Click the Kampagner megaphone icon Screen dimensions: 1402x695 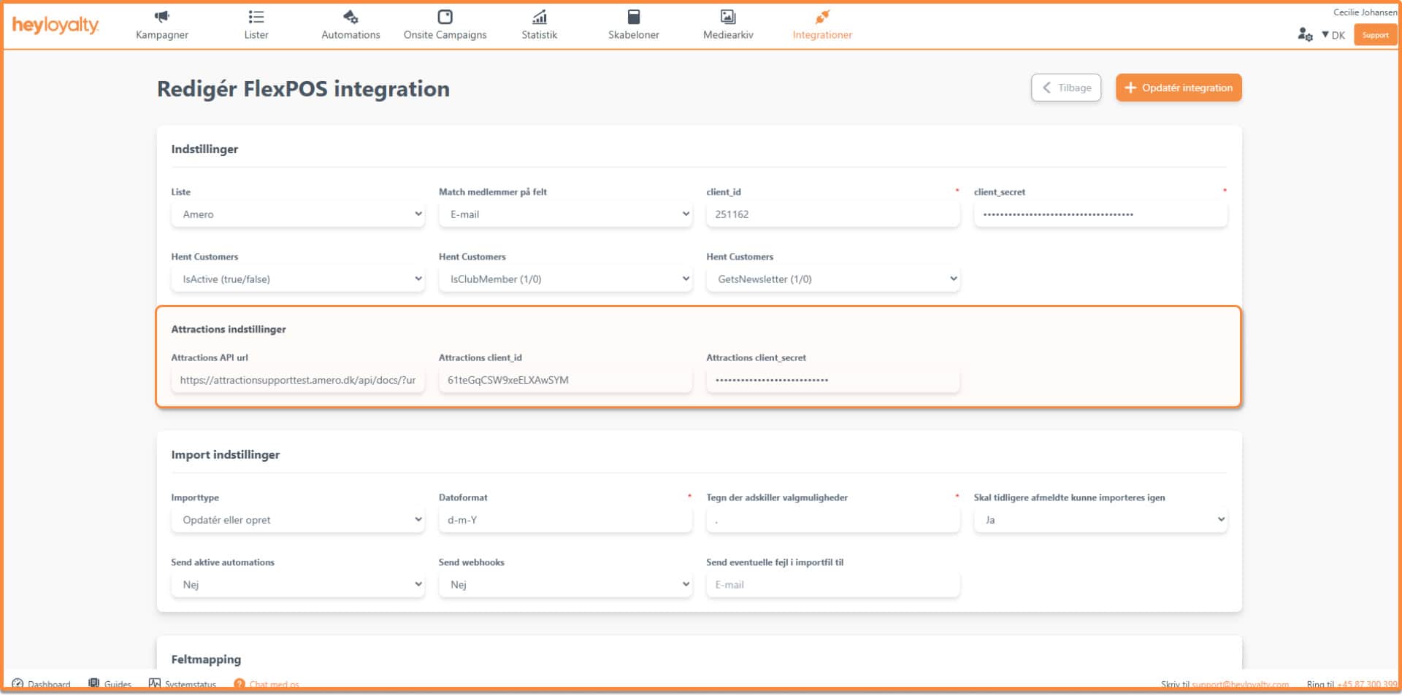pos(161,17)
